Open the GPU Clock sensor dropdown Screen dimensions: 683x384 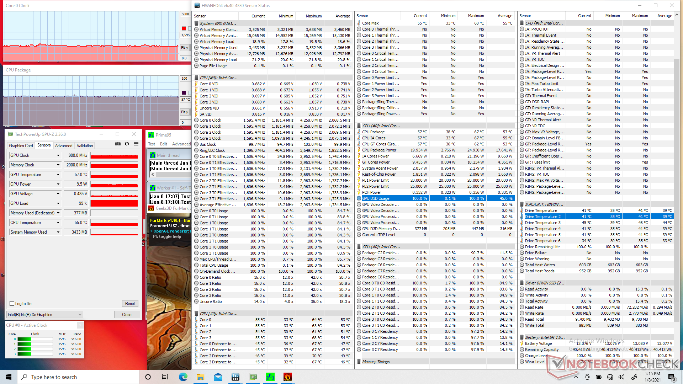click(x=58, y=155)
